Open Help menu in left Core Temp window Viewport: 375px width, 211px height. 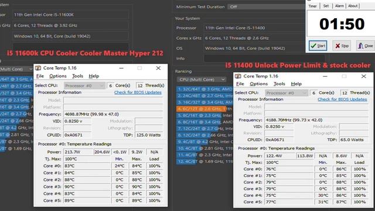[94, 76]
